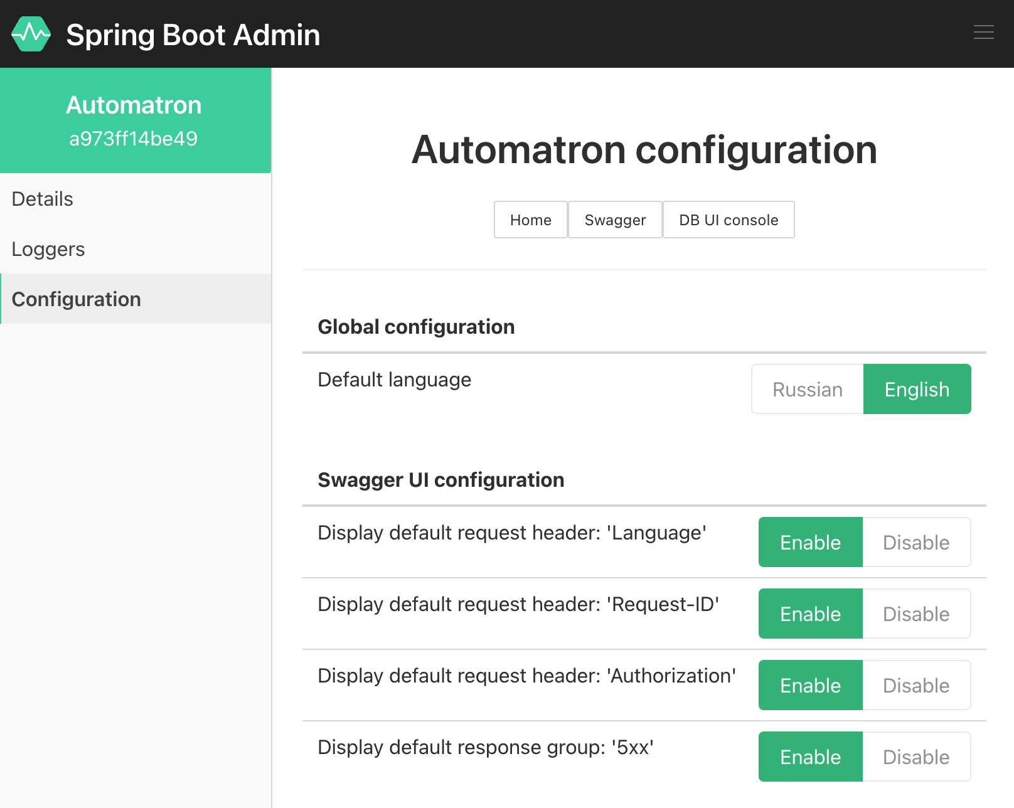This screenshot has height=808, width=1014.
Task: Disable the 'Request-ID' request header display
Action: coord(916,614)
